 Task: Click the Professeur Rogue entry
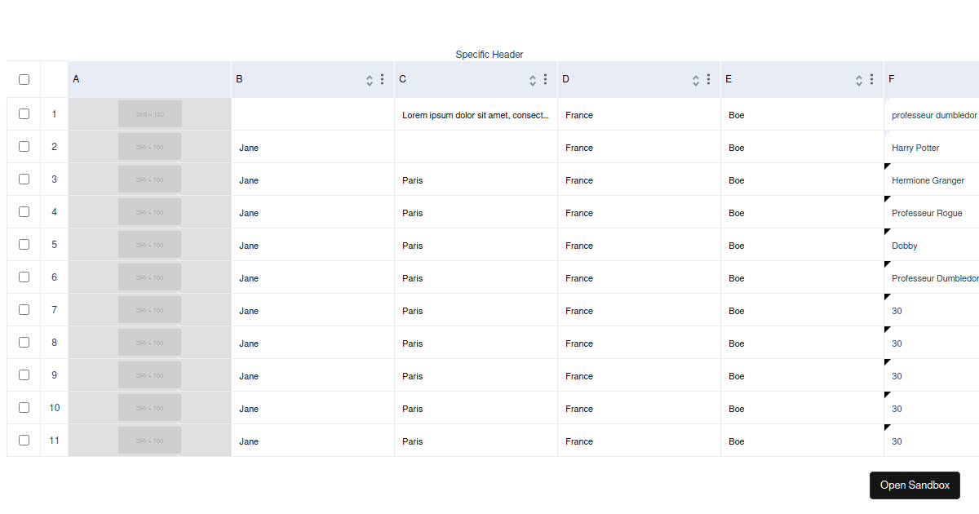(x=925, y=213)
